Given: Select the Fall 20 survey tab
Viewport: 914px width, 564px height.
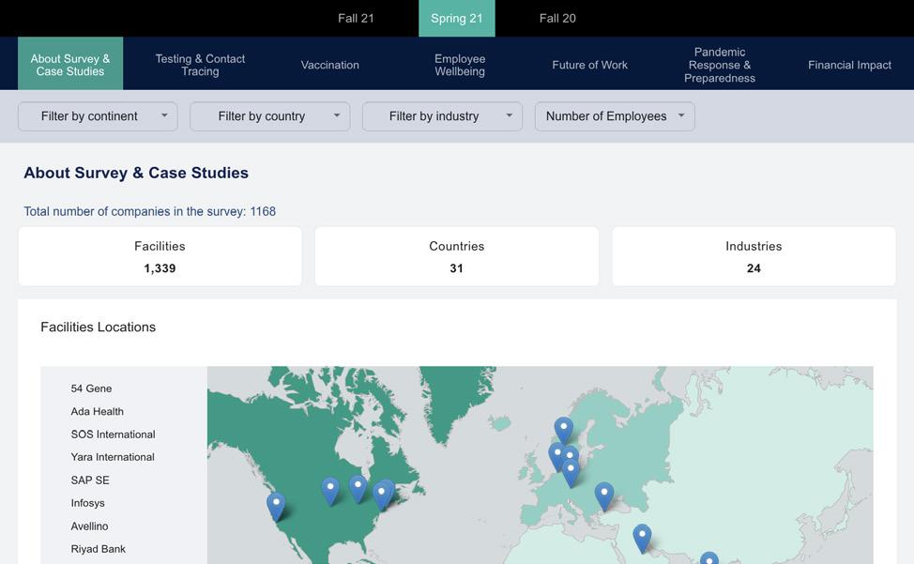Looking at the screenshot, I should (557, 18).
